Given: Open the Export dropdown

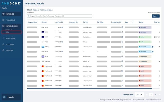Looking at the screenshot, I should (155, 16).
